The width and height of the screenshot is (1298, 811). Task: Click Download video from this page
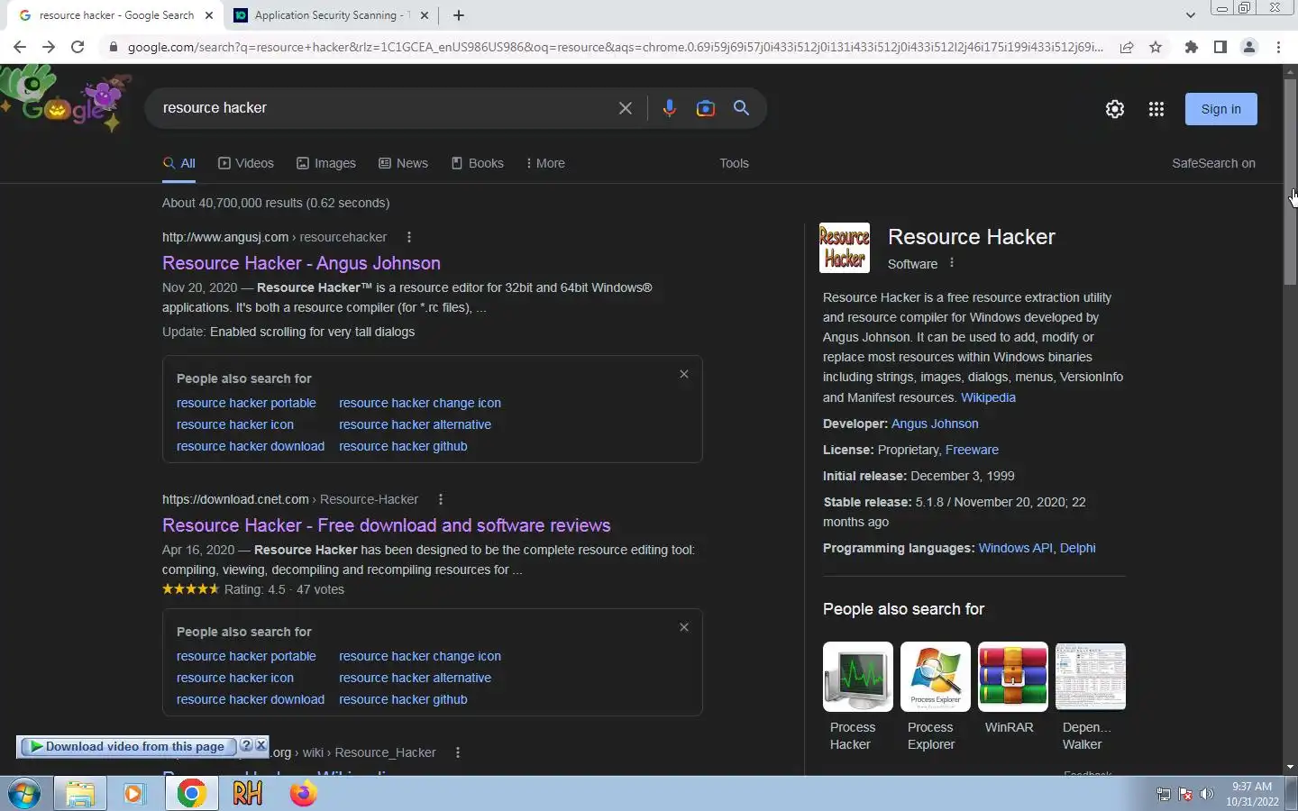click(128, 746)
